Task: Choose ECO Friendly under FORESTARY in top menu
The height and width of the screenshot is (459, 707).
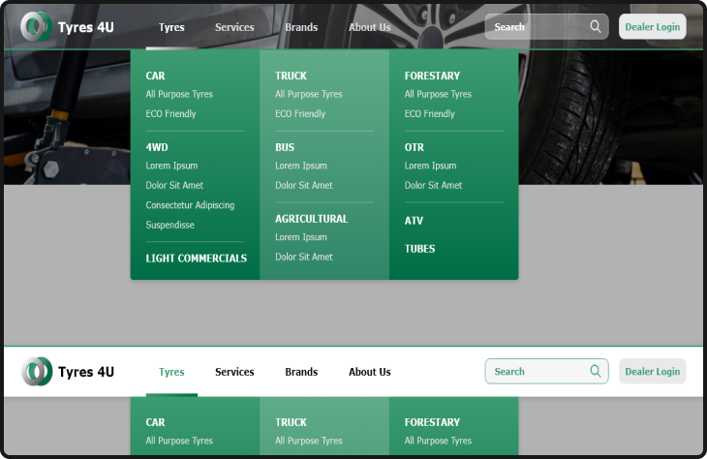Action: (429, 113)
